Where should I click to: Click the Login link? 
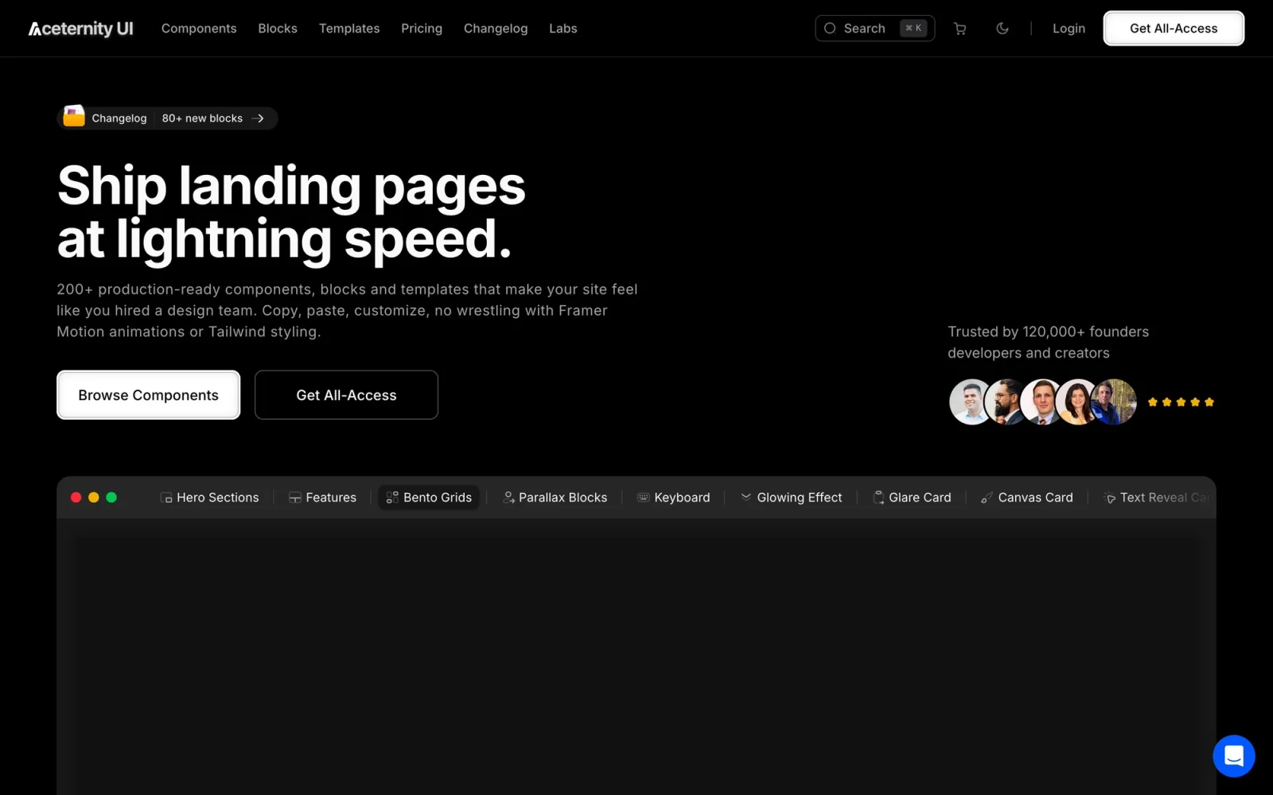pyautogui.click(x=1069, y=29)
